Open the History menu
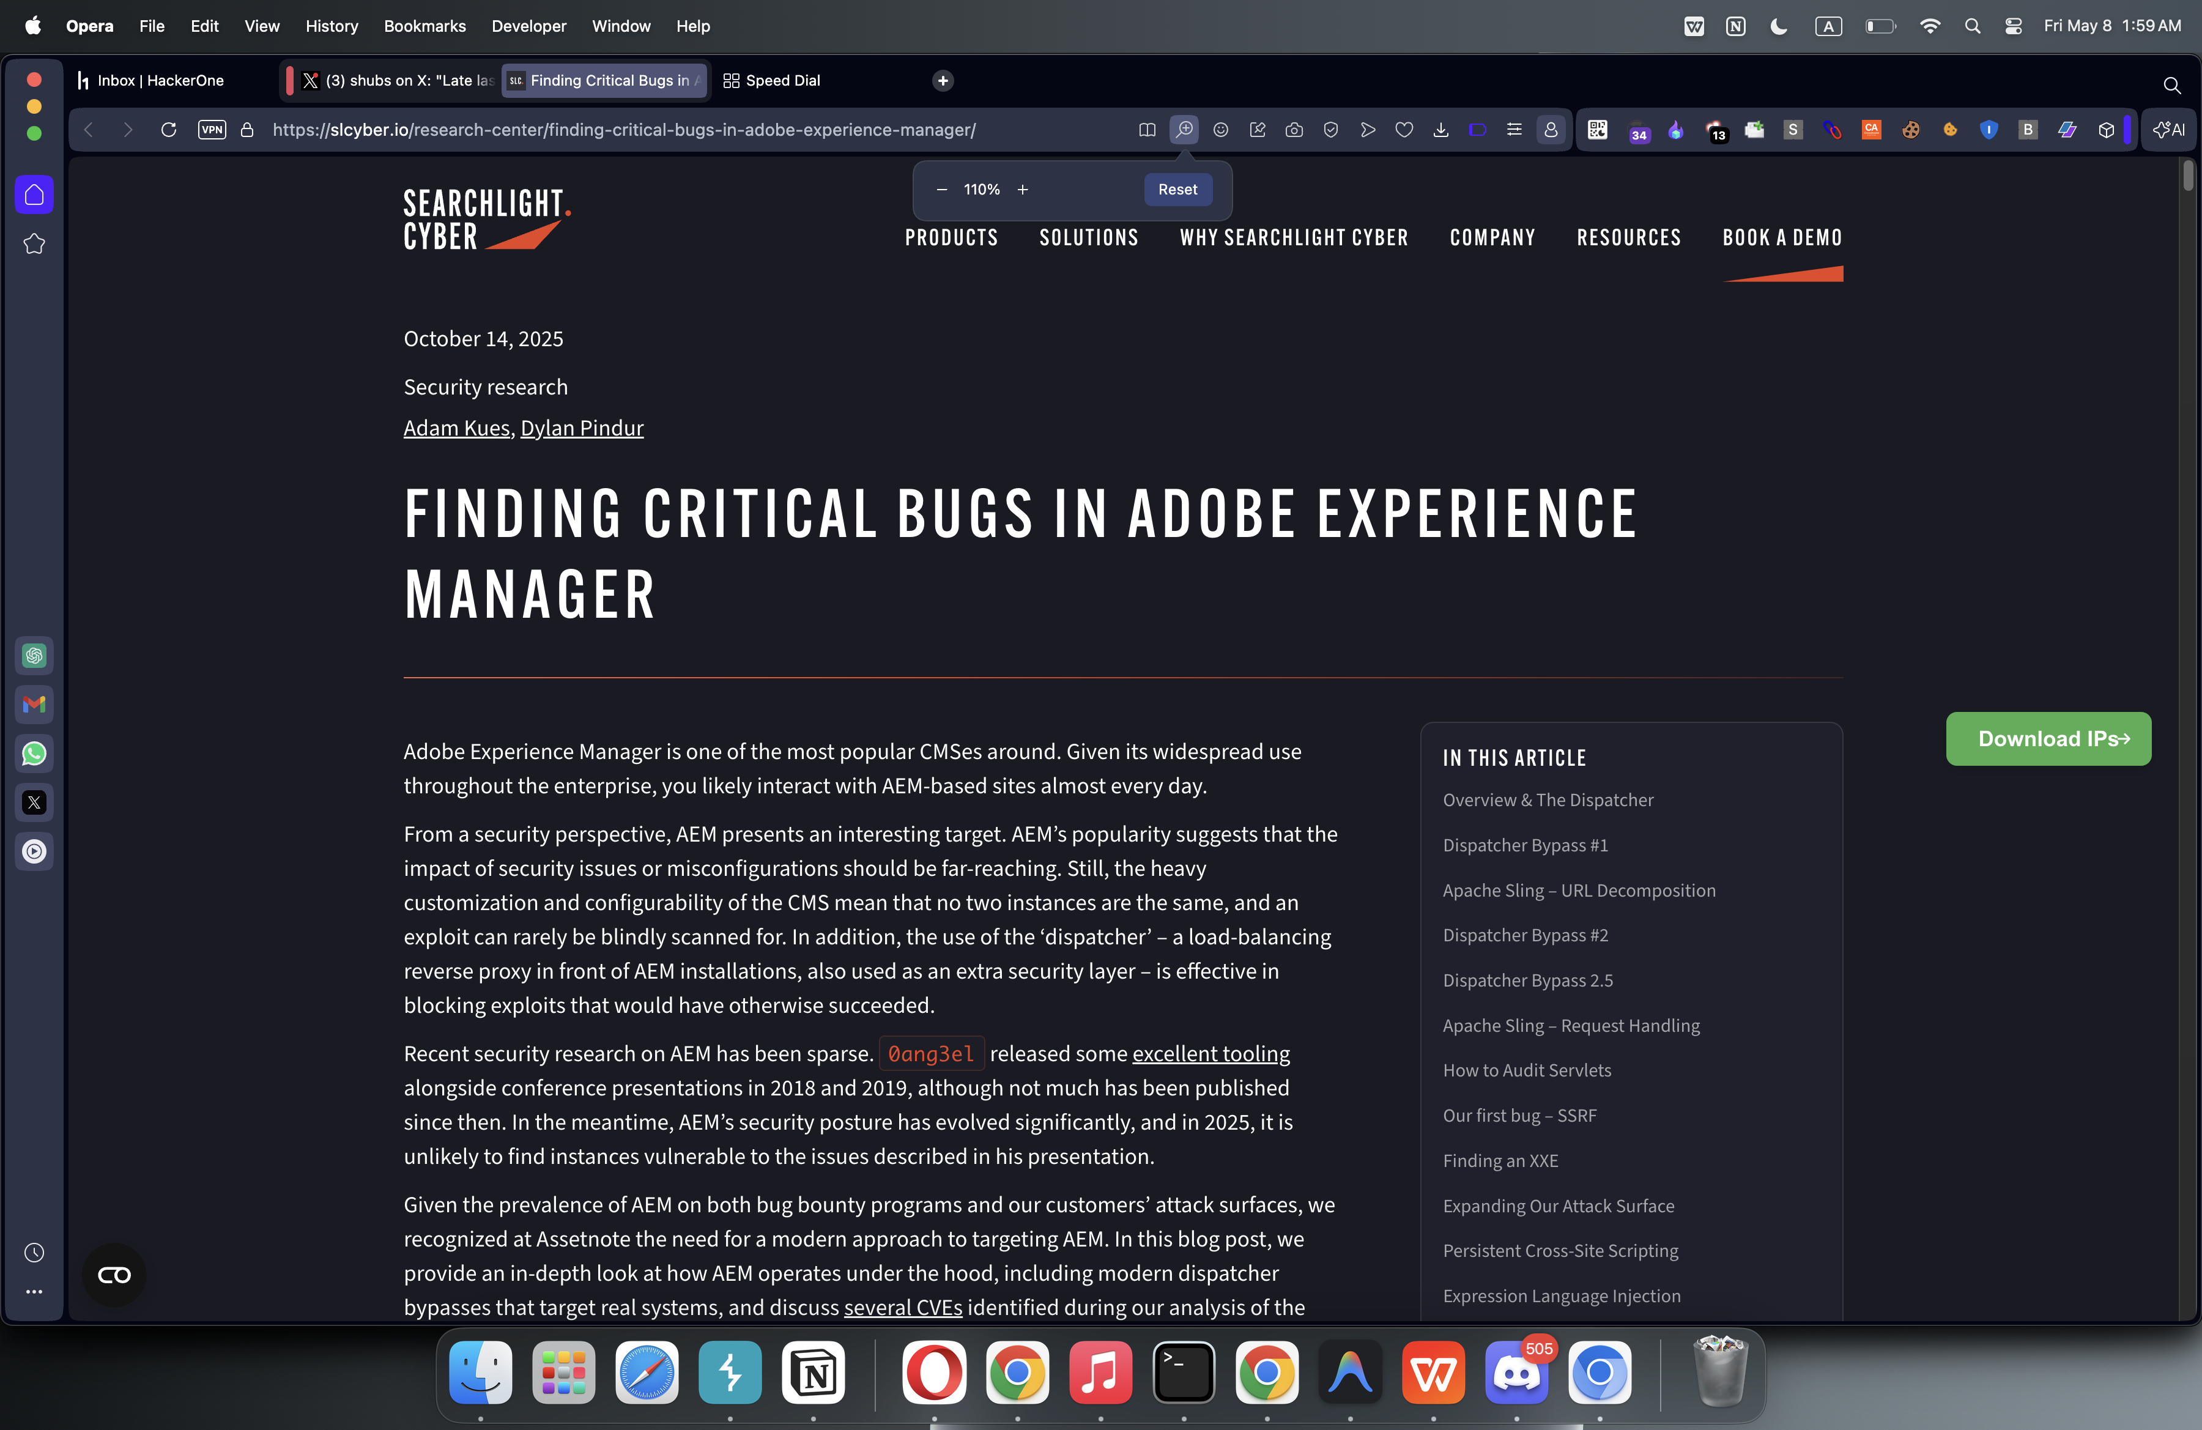Image resolution: width=2202 pixels, height=1430 pixels. click(x=332, y=26)
